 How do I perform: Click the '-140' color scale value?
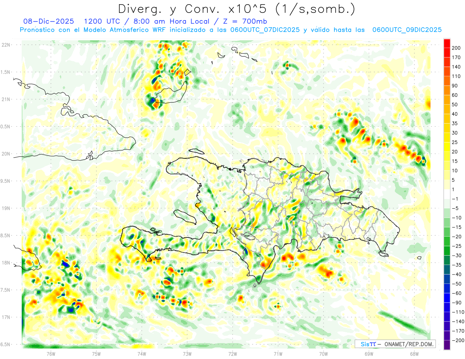coord(458,322)
